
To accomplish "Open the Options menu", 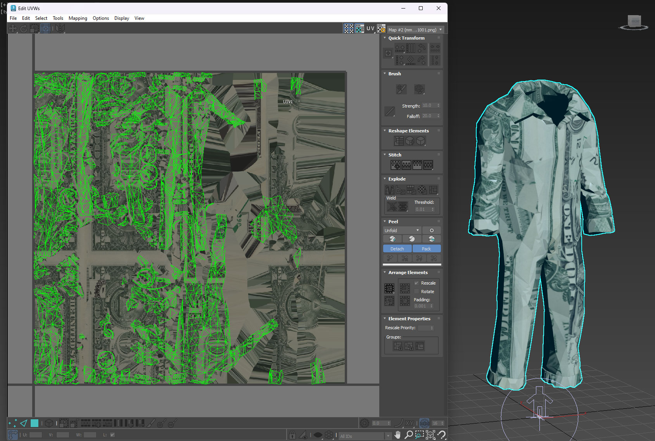I will (101, 18).
